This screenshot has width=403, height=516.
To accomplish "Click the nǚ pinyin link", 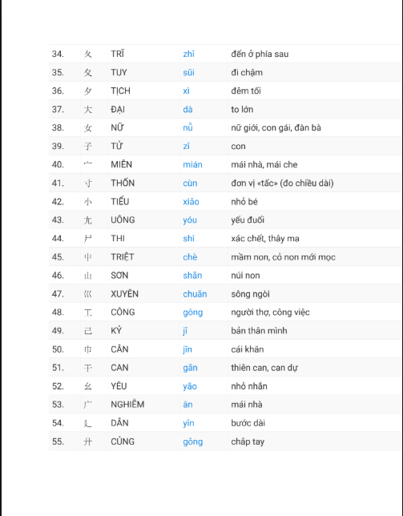I will point(187,127).
